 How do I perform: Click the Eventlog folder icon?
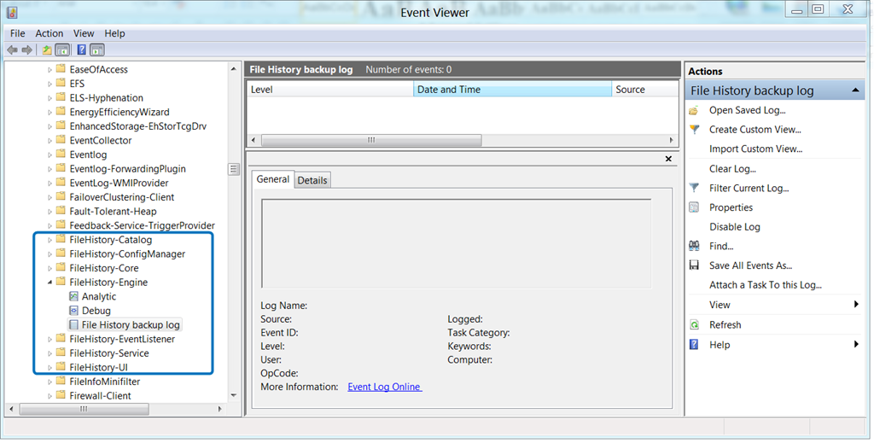[x=61, y=154]
